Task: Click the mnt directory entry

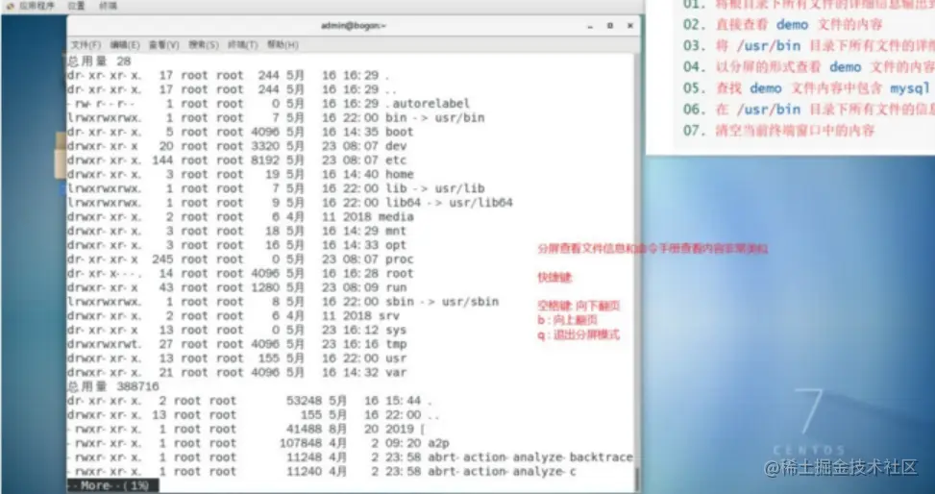Action: click(397, 231)
